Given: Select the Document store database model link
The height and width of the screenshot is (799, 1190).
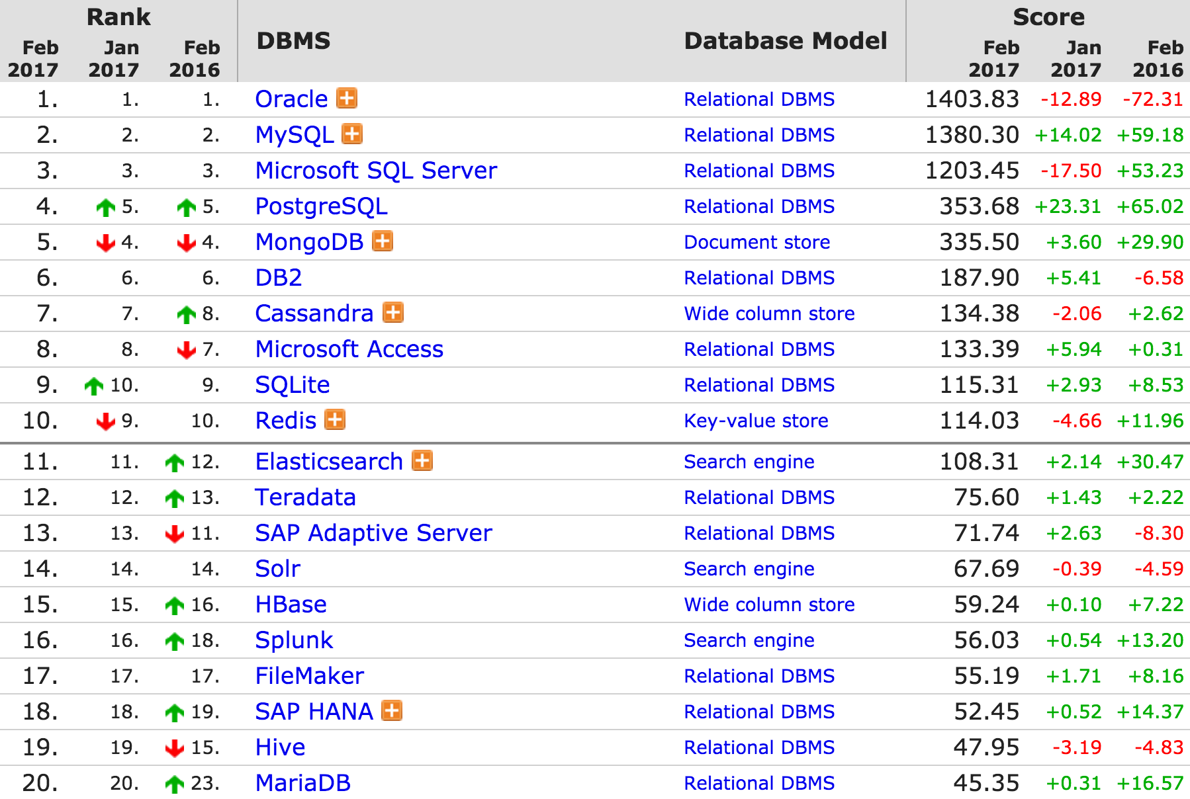Looking at the screenshot, I should 756,242.
